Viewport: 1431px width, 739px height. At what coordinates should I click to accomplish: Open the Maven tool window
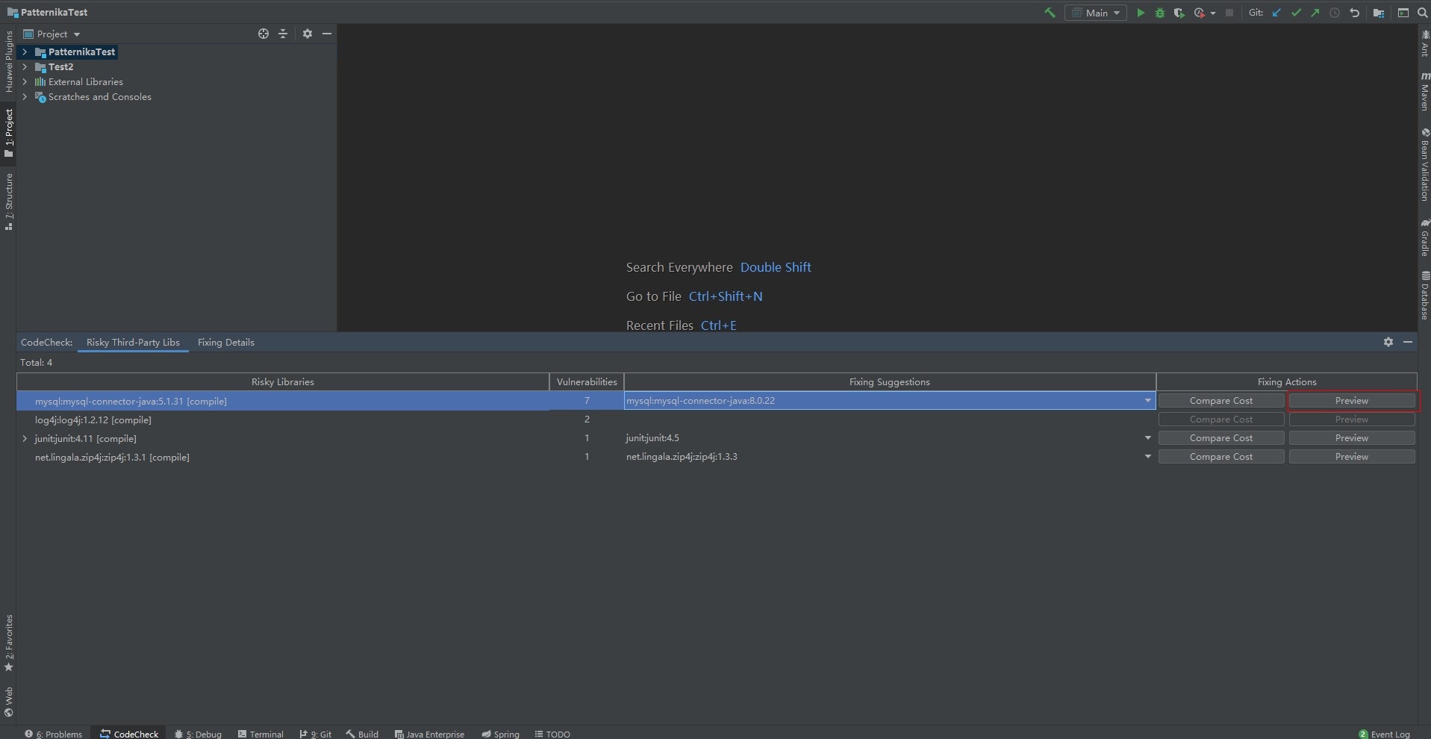[x=1424, y=92]
